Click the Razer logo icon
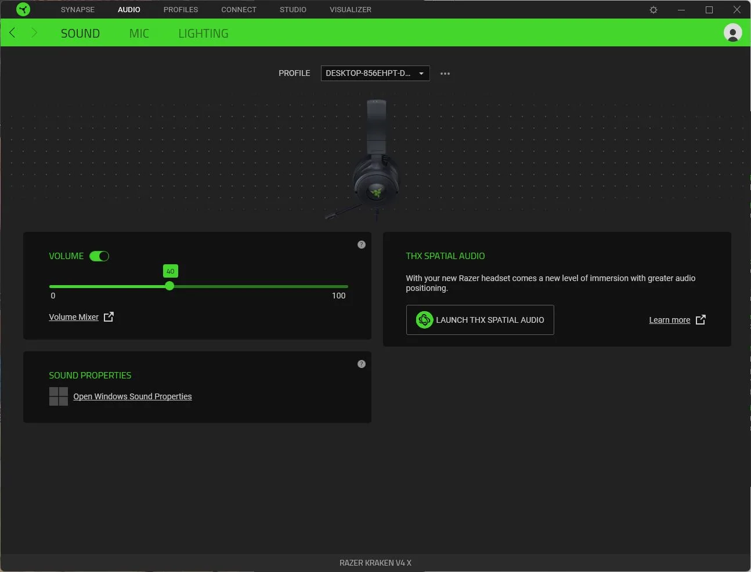 coord(23,9)
